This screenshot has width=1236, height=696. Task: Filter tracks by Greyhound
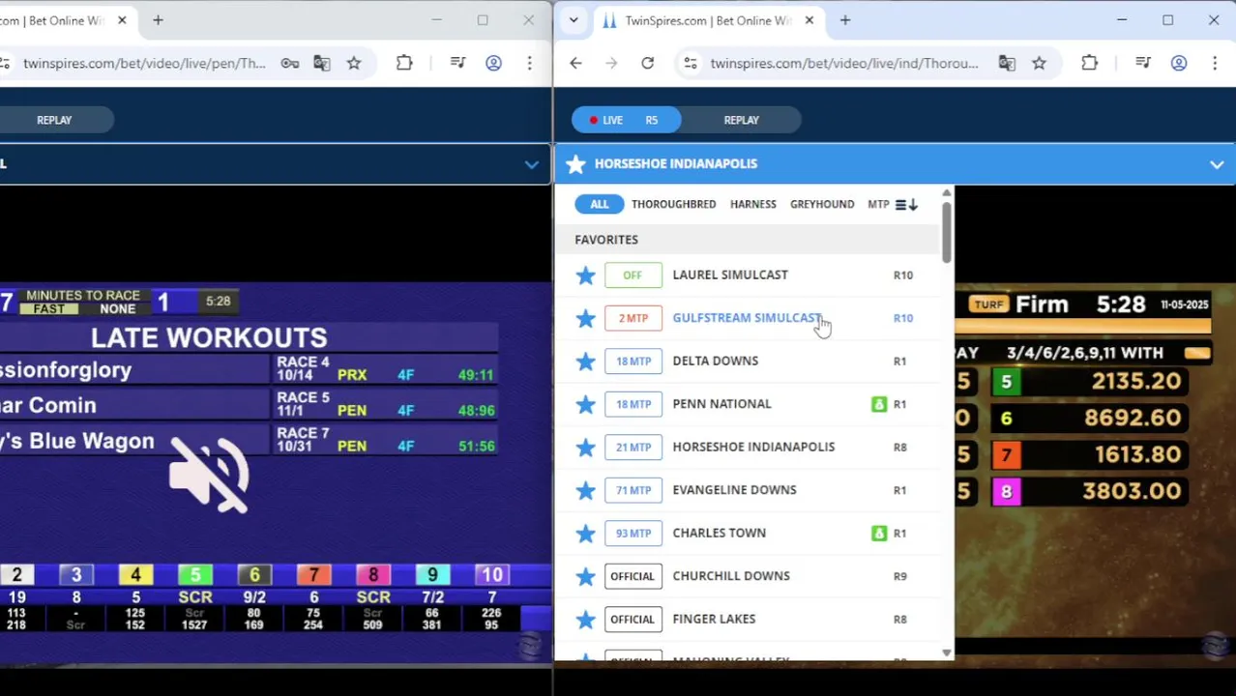coord(822,204)
